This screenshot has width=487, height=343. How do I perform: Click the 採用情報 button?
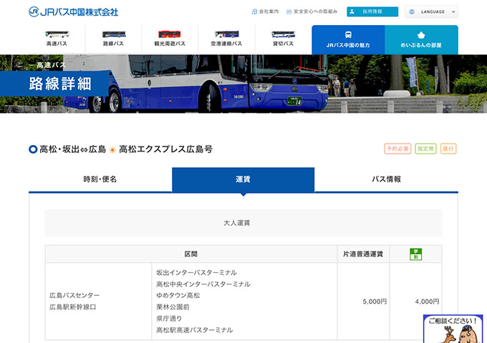[372, 11]
